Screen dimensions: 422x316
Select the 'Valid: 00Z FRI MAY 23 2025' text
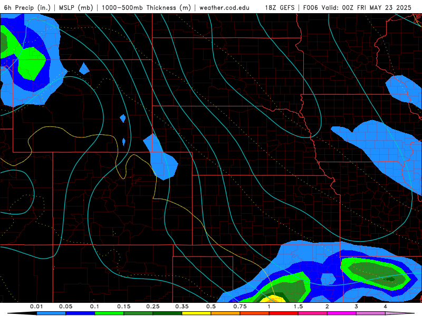[367, 8]
